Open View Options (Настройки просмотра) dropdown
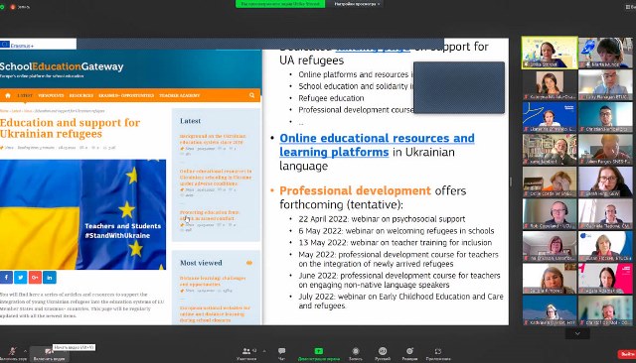Image resolution: width=636 pixels, height=363 pixels. coord(357,4)
